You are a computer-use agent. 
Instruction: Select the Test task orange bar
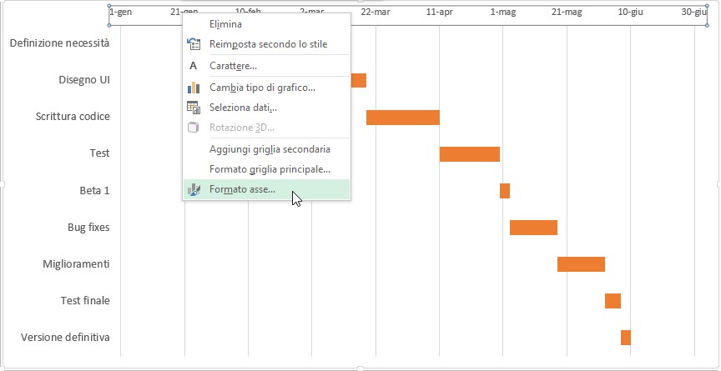pyautogui.click(x=470, y=154)
